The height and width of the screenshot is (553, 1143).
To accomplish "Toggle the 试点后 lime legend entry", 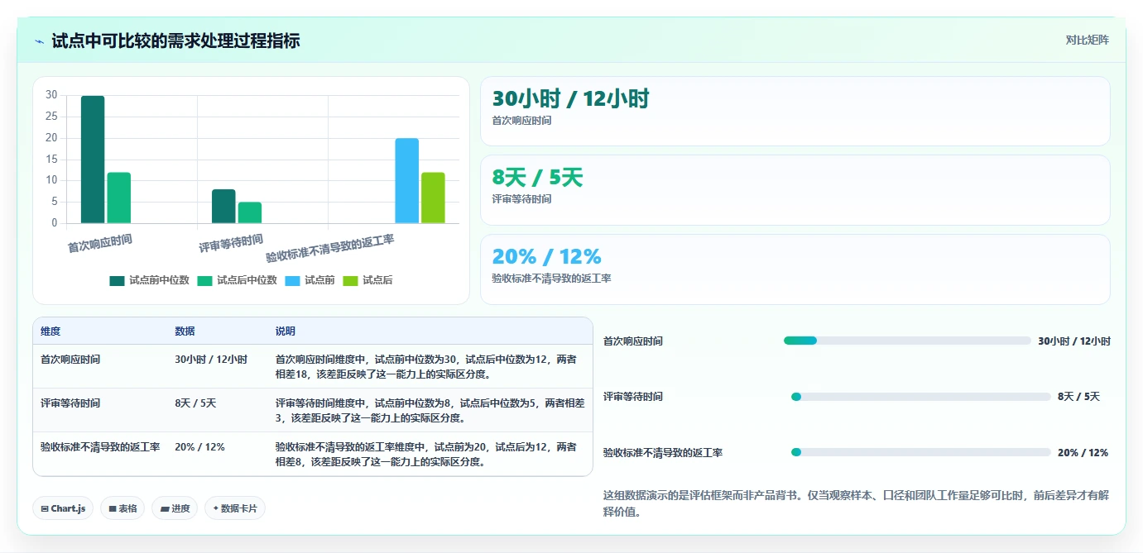I will coord(367,280).
